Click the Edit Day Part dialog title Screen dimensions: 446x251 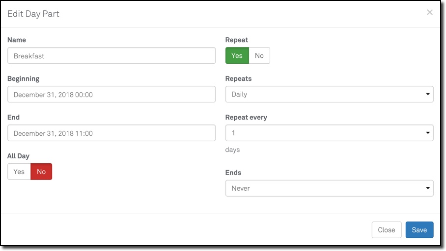click(x=33, y=14)
